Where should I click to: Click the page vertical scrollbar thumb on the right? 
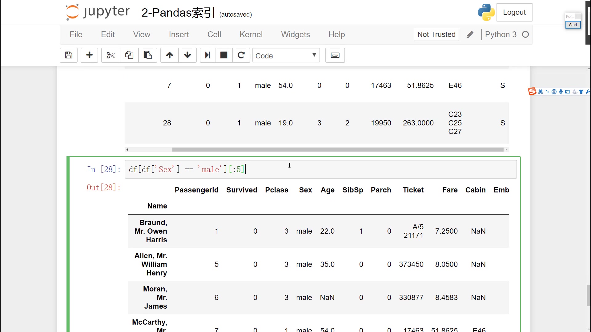point(589,295)
